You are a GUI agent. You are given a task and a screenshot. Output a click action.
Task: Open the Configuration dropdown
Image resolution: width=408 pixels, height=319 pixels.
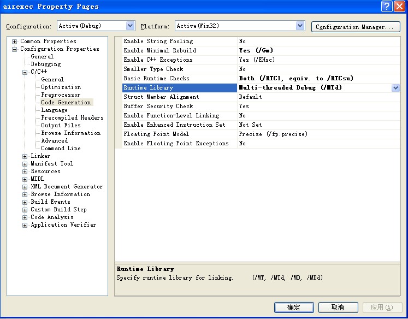[x=130, y=26]
